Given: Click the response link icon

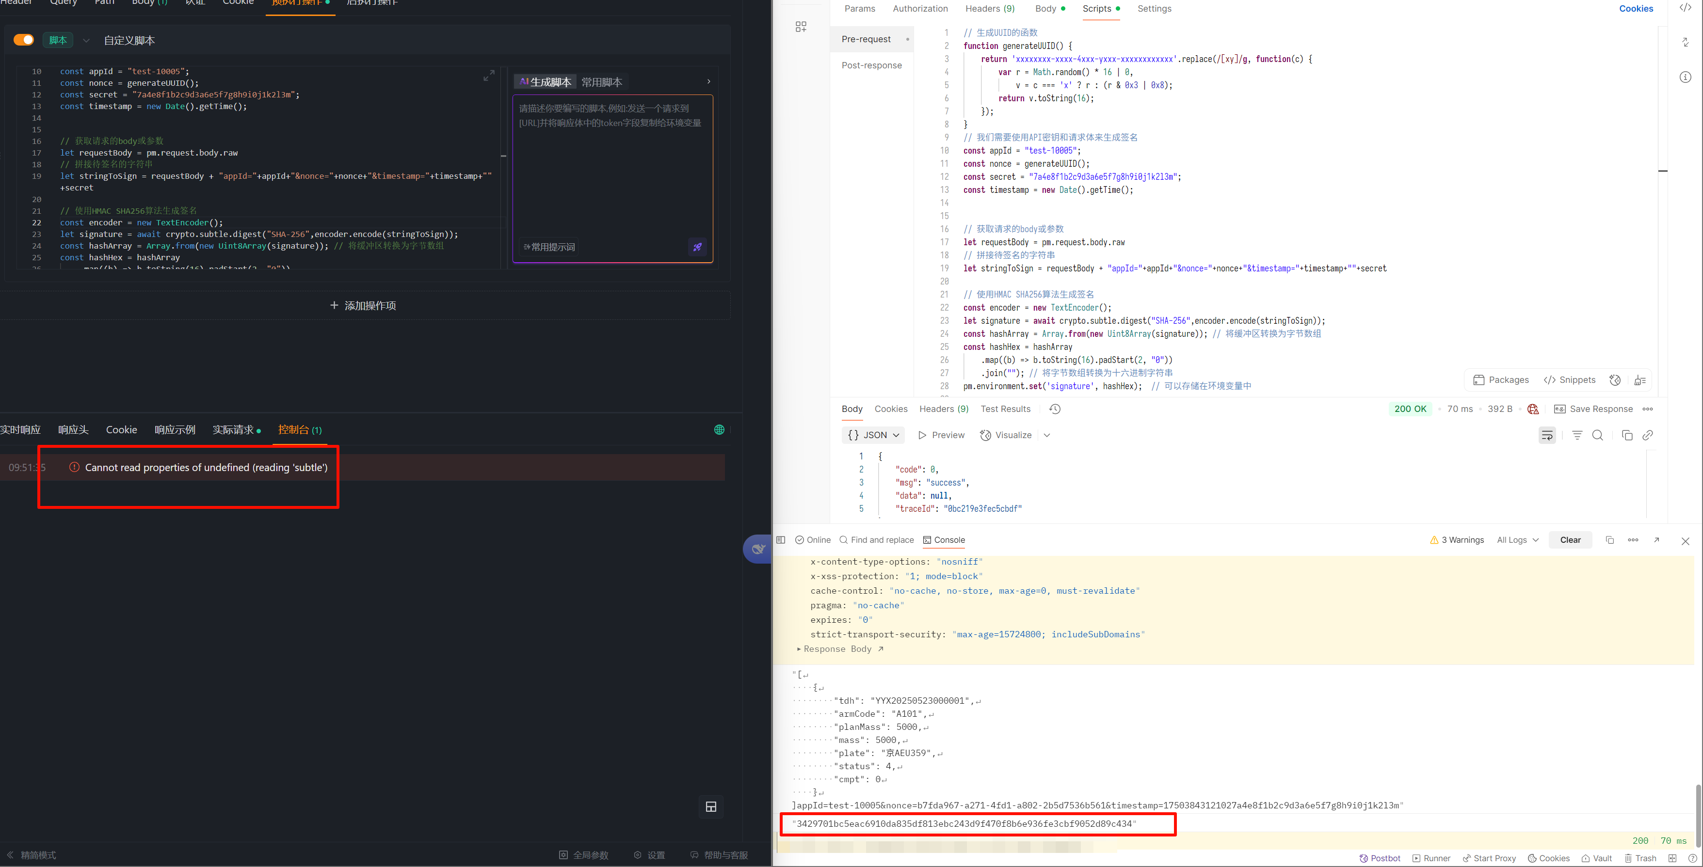Looking at the screenshot, I should point(1647,435).
